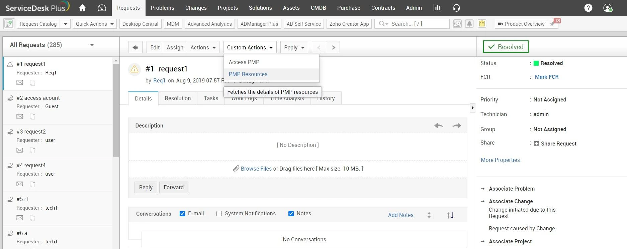627x249 pixels.
Task: Click the back arrow button above request
Action: (x=135, y=47)
